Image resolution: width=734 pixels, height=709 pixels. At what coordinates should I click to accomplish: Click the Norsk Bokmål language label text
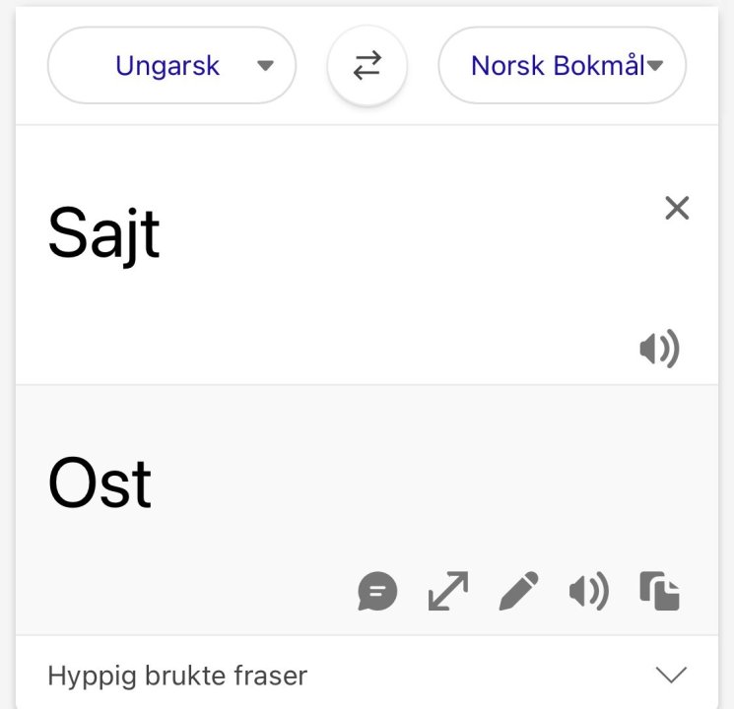tap(557, 66)
